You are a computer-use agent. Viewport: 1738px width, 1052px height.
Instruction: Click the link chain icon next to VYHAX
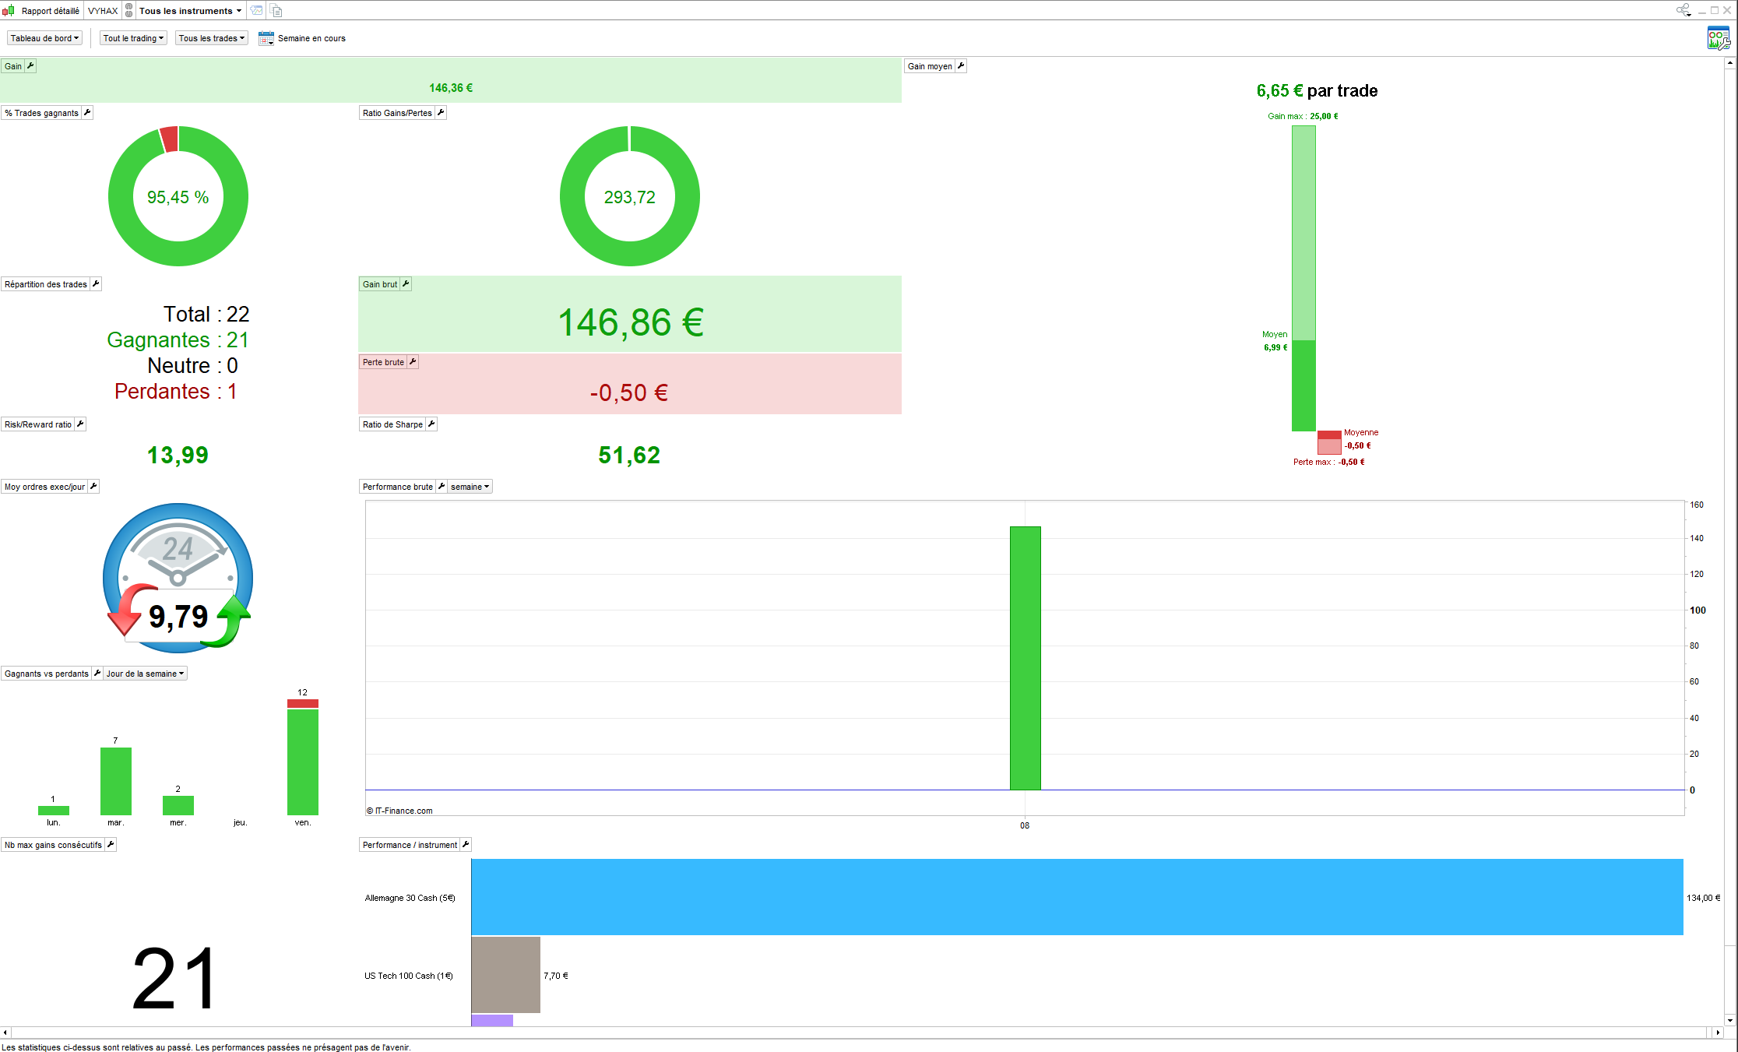coord(129,11)
